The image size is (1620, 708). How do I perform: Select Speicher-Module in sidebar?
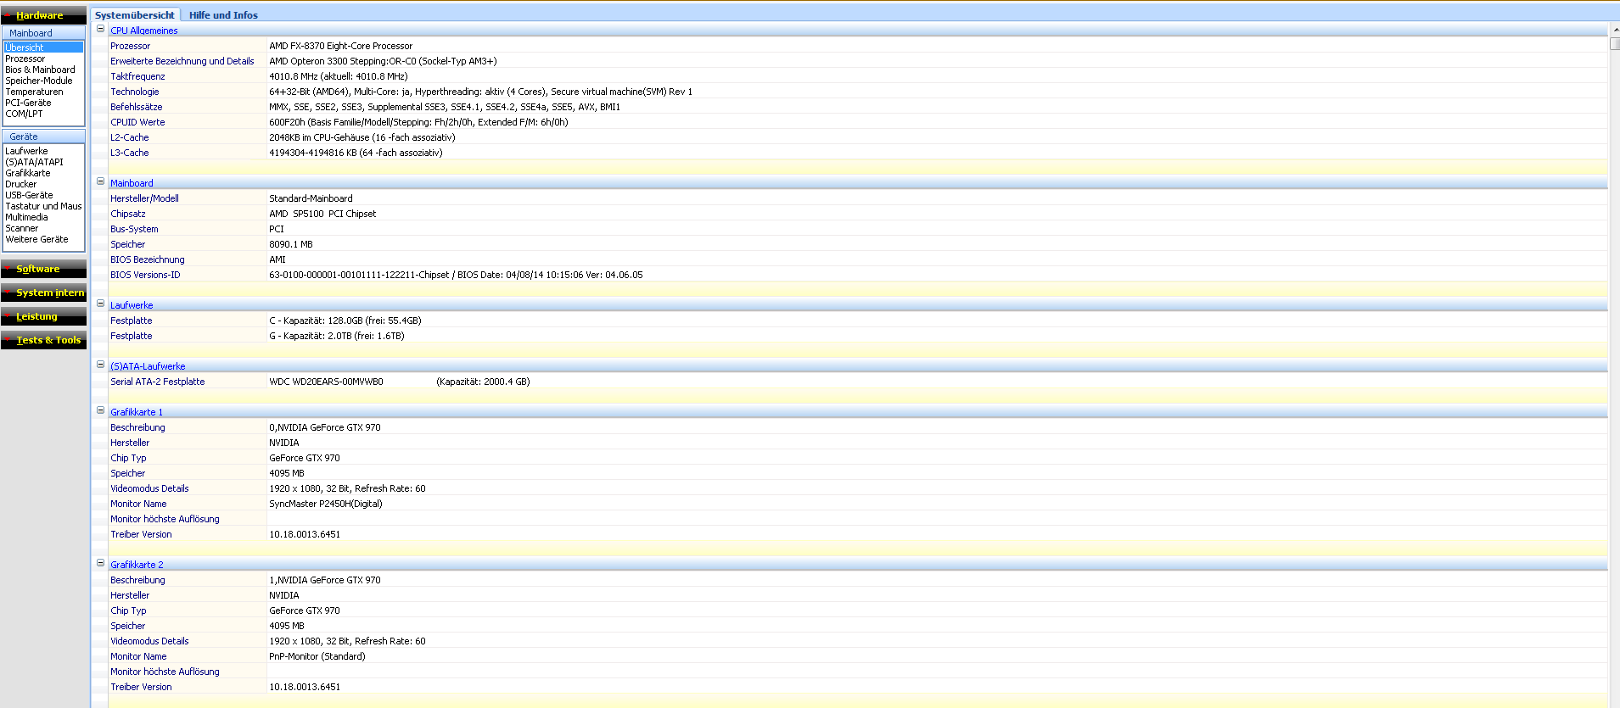(39, 81)
